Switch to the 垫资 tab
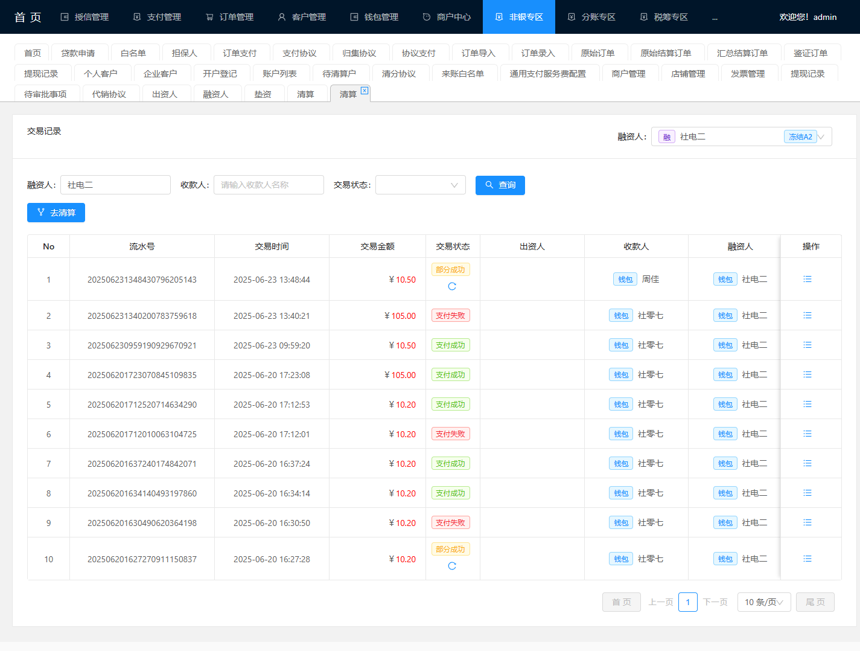Viewport: 860px width, 651px height. 264,94
